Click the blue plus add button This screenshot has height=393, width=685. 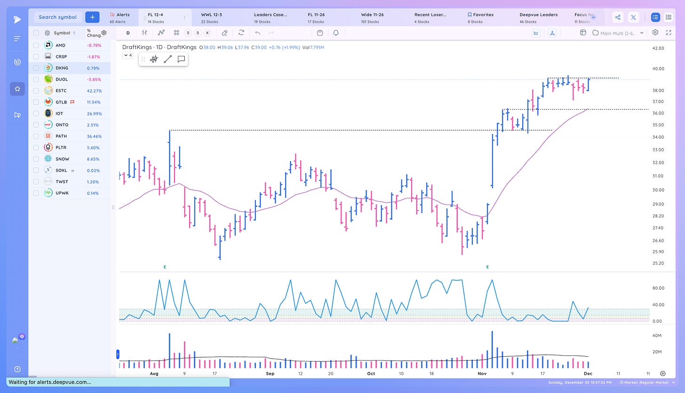click(x=92, y=17)
